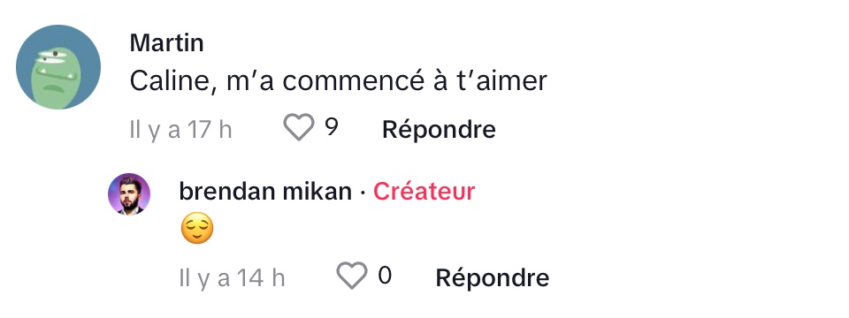Toggle the like heart next to 0
This screenshot has height=318, width=849.
pyautogui.click(x=352, y=276)
